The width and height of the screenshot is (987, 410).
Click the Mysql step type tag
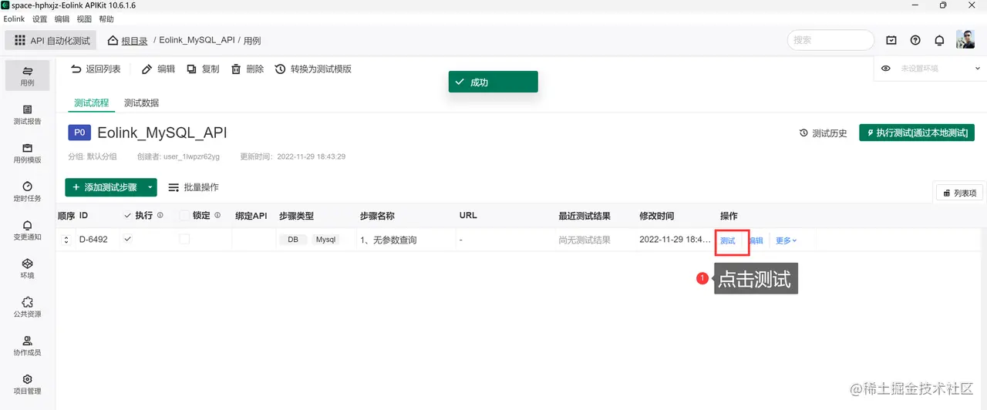pyautogui.click(x=326, y=240)
